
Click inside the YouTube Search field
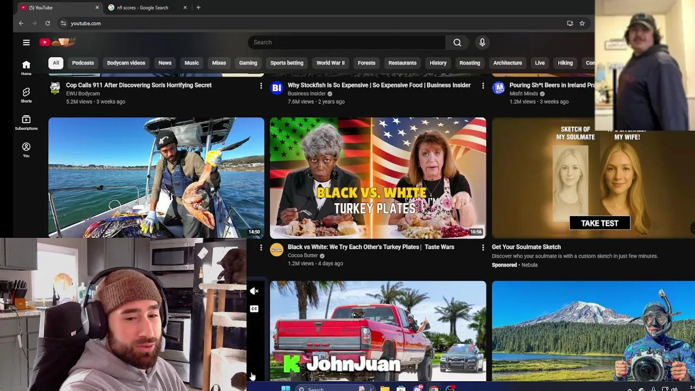click(346, 42)
